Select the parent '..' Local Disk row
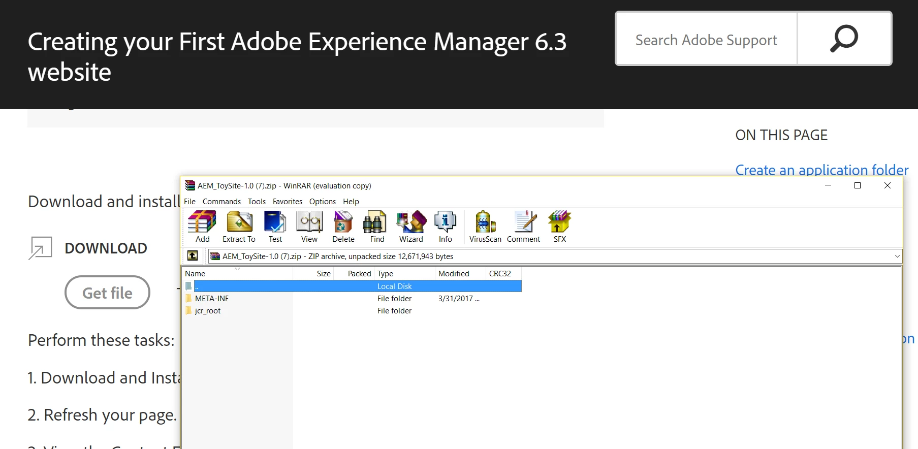This screenshot has height=449, width=918. [352, 286]
